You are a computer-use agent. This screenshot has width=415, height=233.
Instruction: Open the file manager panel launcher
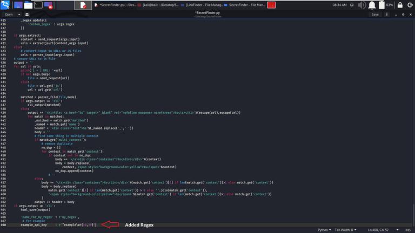click(28, 5)
